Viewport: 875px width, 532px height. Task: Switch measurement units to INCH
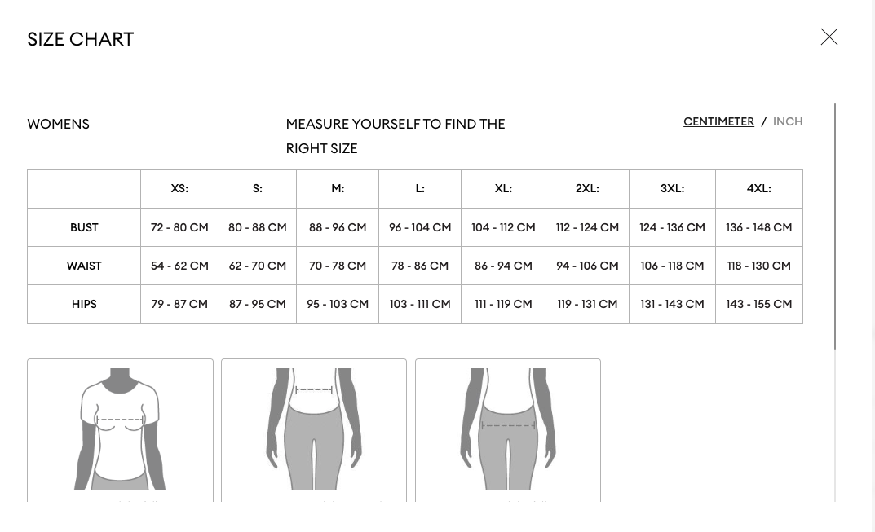tap(788, 121)
